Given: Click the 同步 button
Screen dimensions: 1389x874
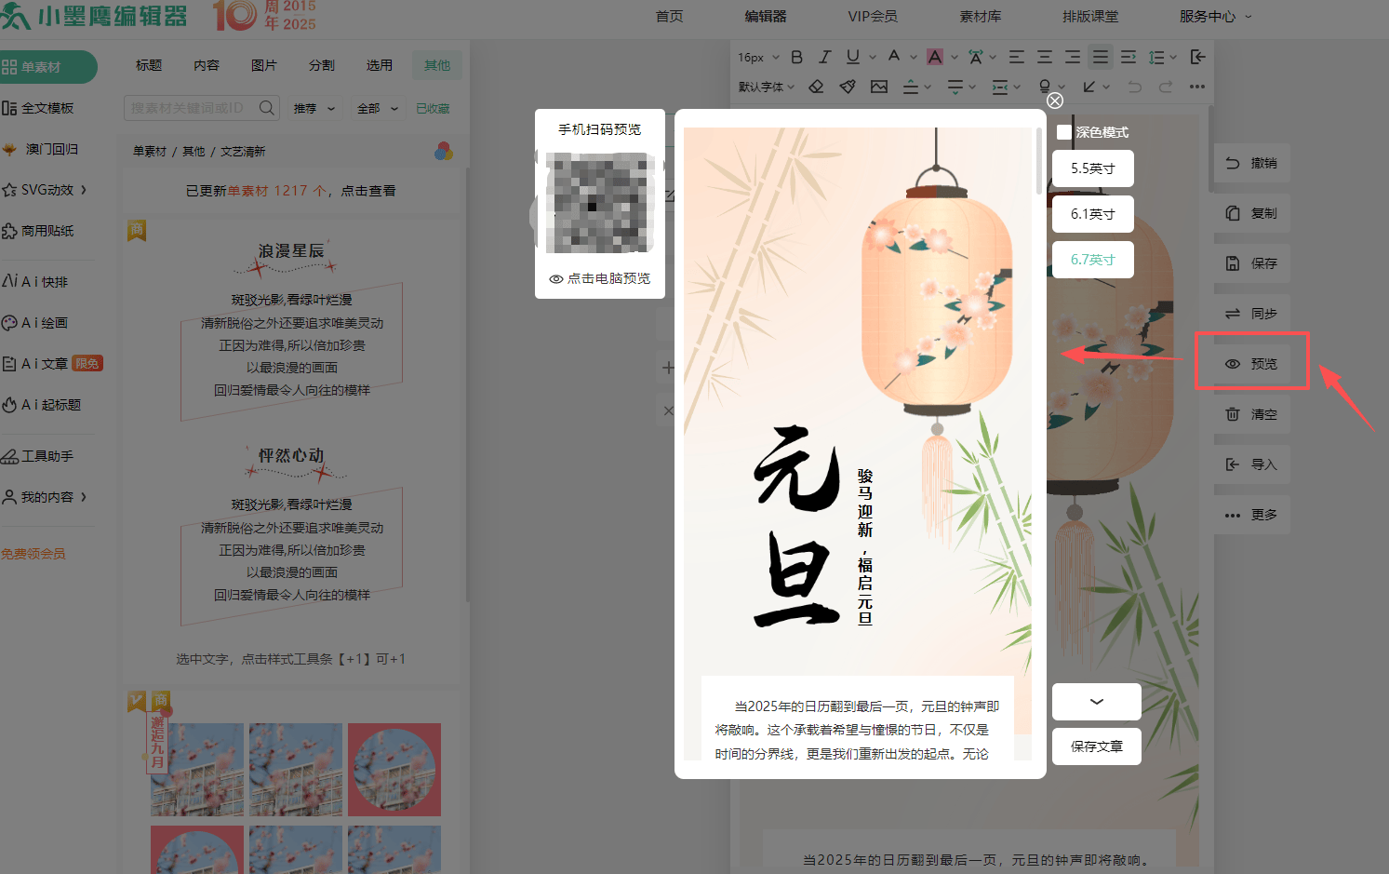Looking at the screenshot, I should tap(1252, 314).
